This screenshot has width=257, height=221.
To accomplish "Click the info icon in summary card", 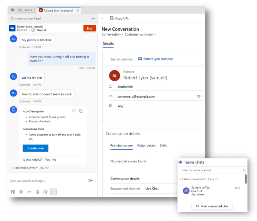I will pyautogui.click(x=74, y=111).
